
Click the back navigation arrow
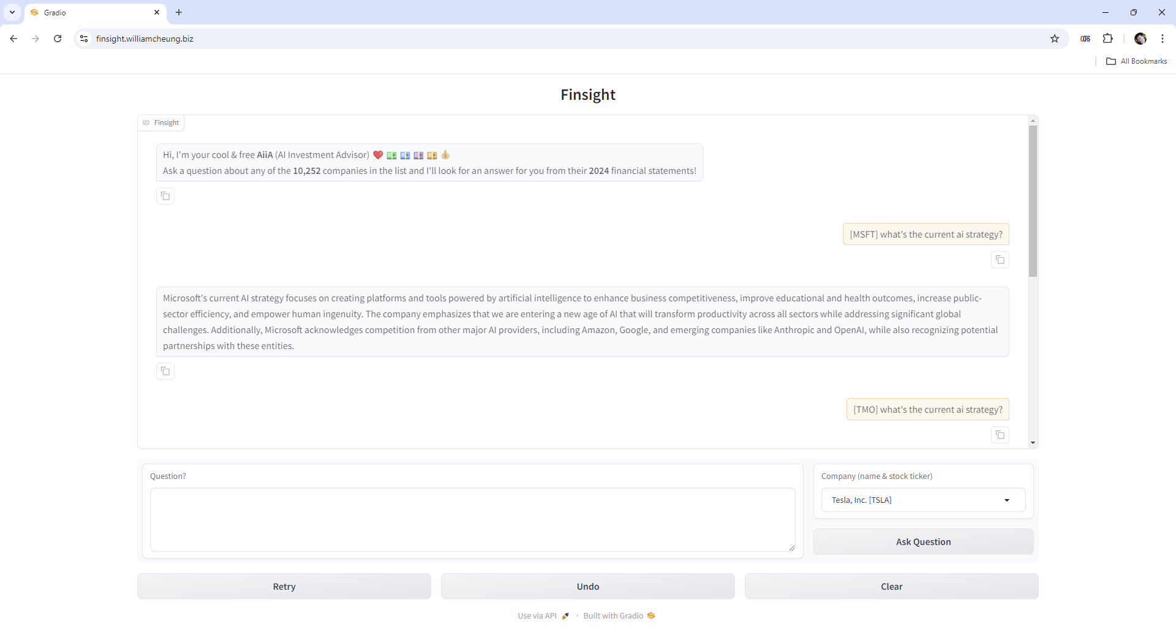13,39
